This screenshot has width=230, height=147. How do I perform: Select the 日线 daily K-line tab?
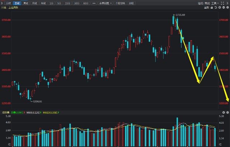(x=17, y=3)
